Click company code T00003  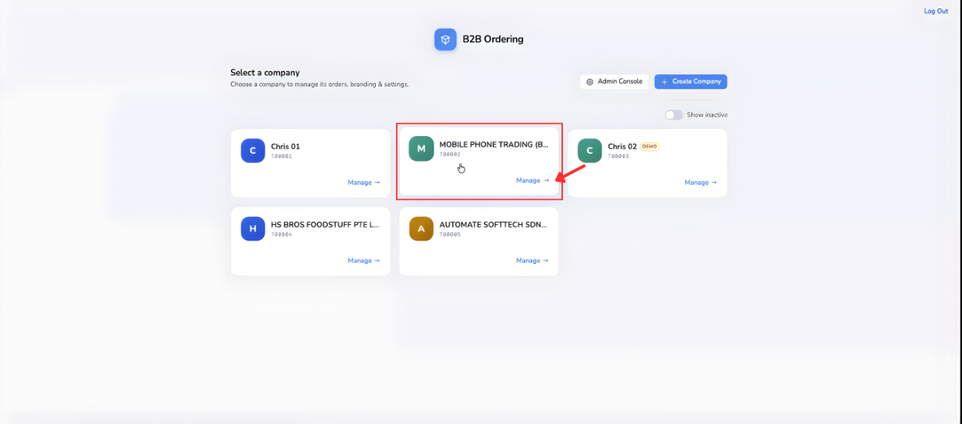tap(618, 156)
